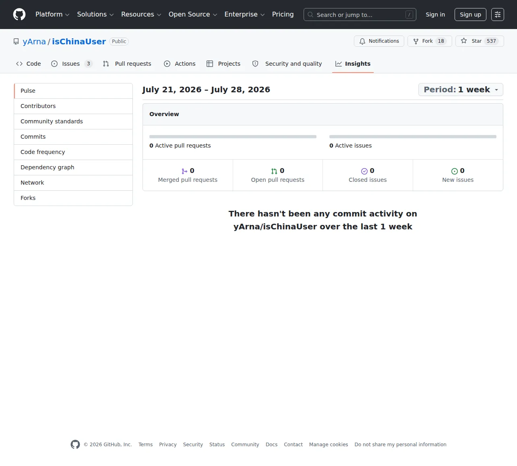
Task: Click the GitHub logo in the header
Action: point(19,15)
